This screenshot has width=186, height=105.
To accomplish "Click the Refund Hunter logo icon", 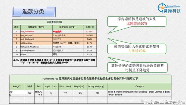I will [x=162, y=8].
